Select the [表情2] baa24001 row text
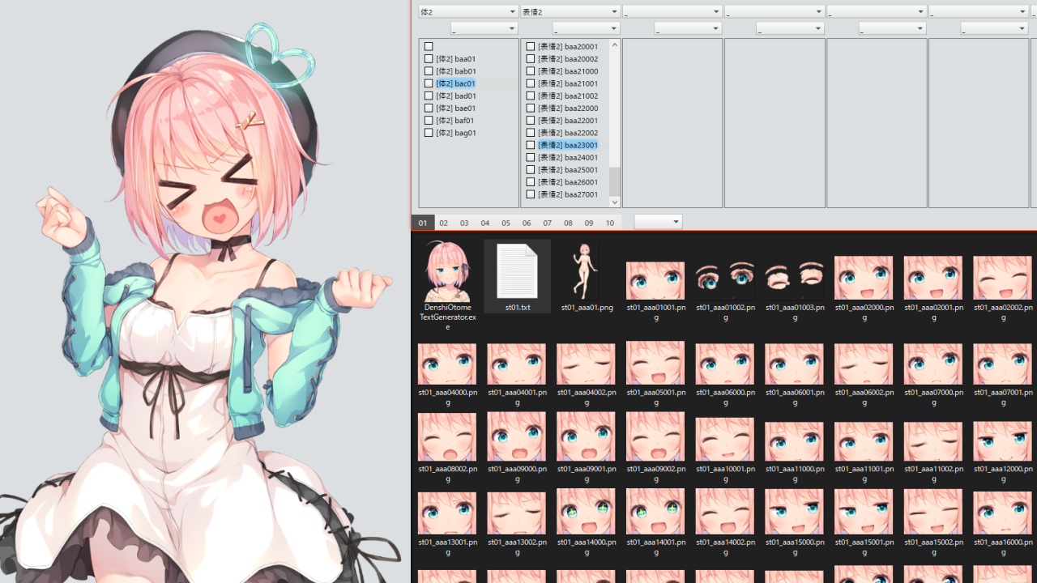The height and width of the screenshot is (583, 1037). click(568, 157)
